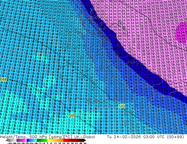Click the '54' legend scale value

pos(85,143)
